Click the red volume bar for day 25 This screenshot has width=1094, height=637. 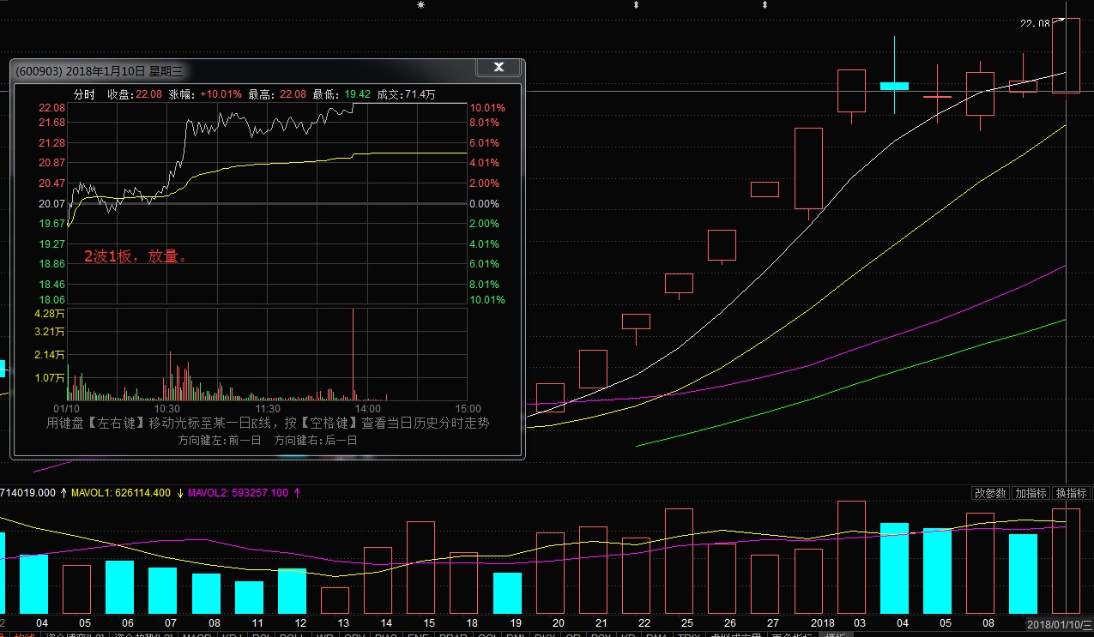click(679, 561)
